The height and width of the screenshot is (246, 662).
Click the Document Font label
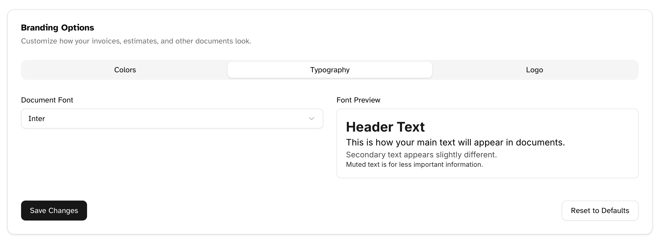point(47,100)
